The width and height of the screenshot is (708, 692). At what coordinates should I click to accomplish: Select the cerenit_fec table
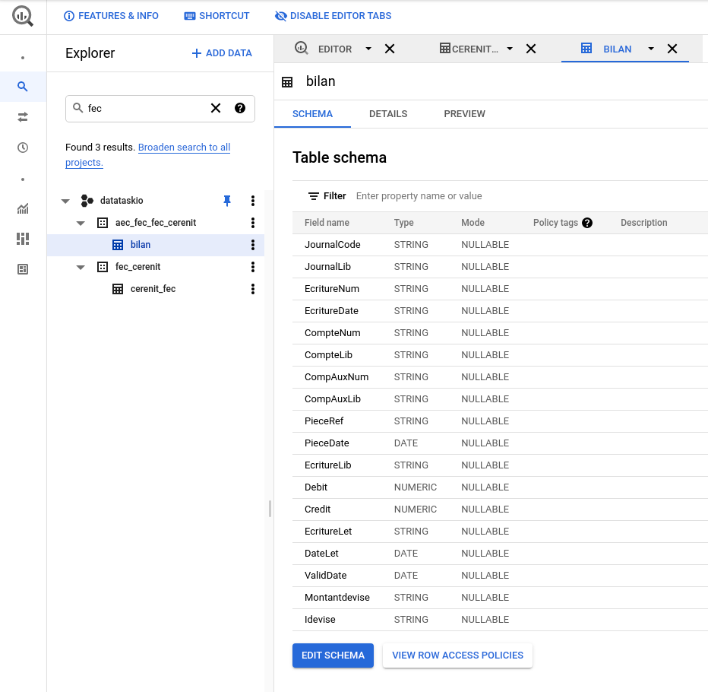pyautogui.click(x=153, y=289)
